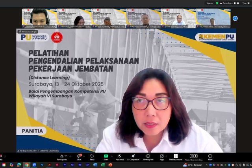Open Breakout rooms

point(176,157)
